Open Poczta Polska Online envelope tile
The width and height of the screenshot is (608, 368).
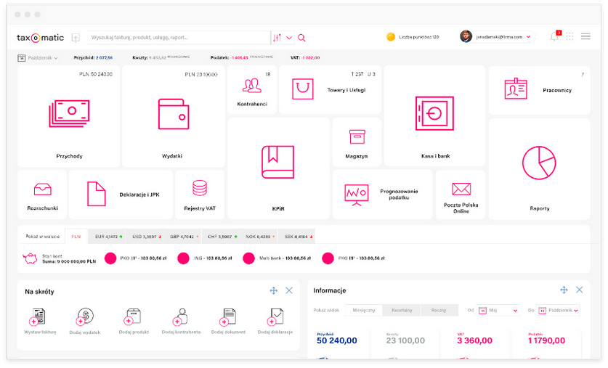coord(461,193)
